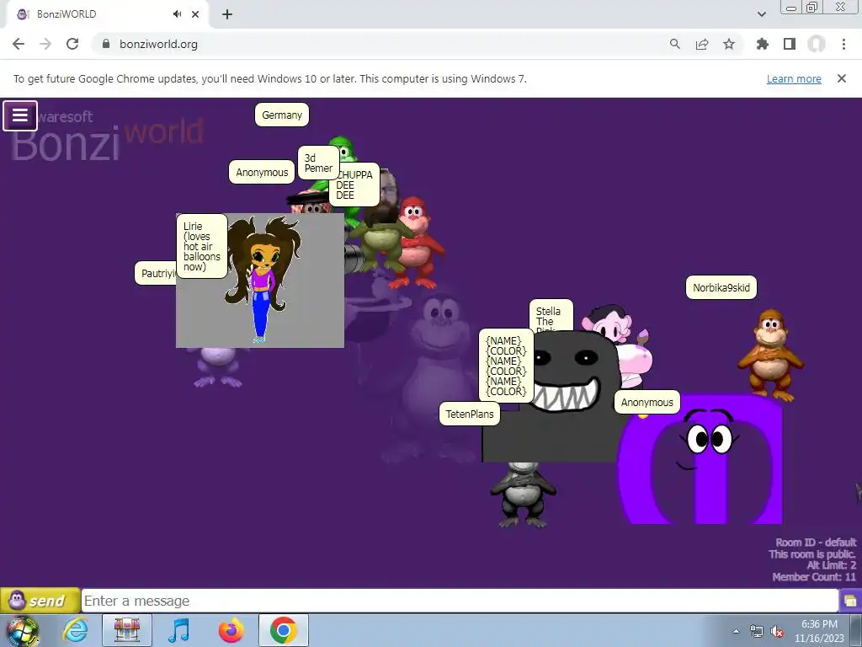Select the Lirie hot air balloons tag
862x647 pixels.
(x=202, y=246)
